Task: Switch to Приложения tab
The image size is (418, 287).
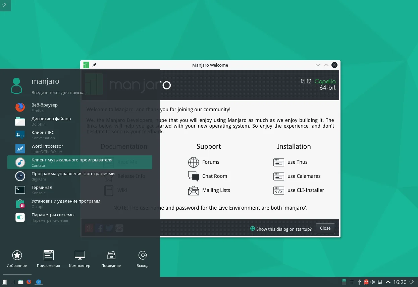Action: [49, 259]
